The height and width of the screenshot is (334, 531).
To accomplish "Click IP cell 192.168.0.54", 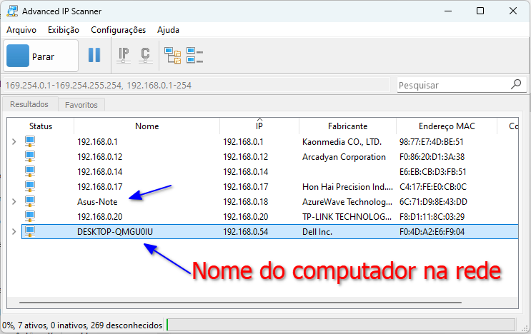I will [246, 232].
